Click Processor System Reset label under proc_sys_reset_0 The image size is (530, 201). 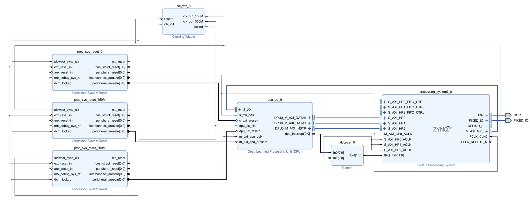(x=90, y=93)
